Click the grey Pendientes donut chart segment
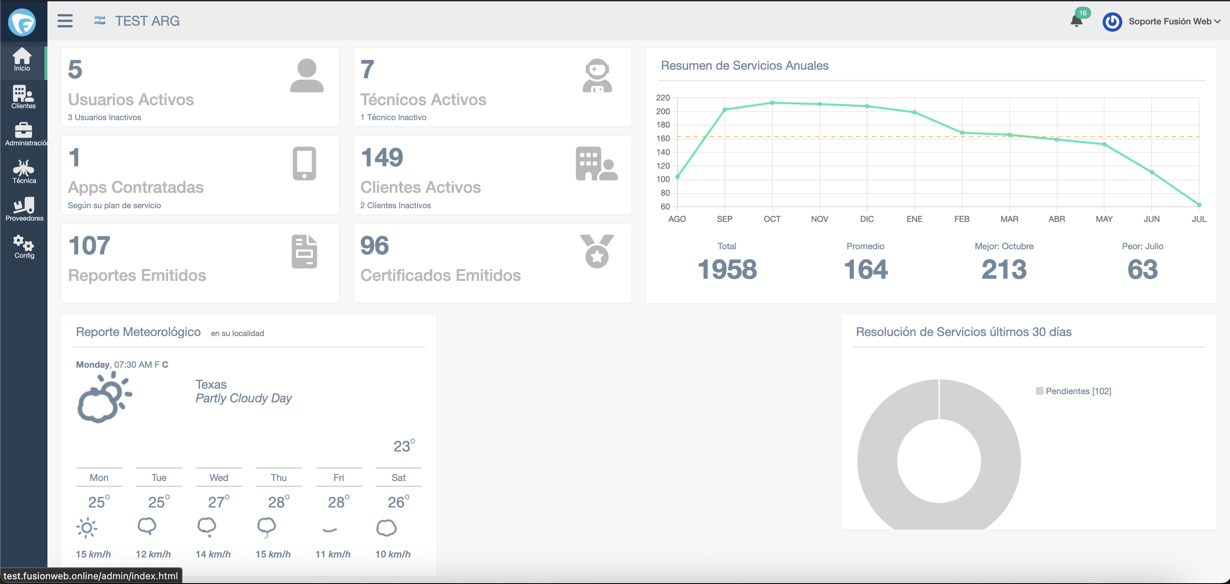 click(x=877, y=461)
